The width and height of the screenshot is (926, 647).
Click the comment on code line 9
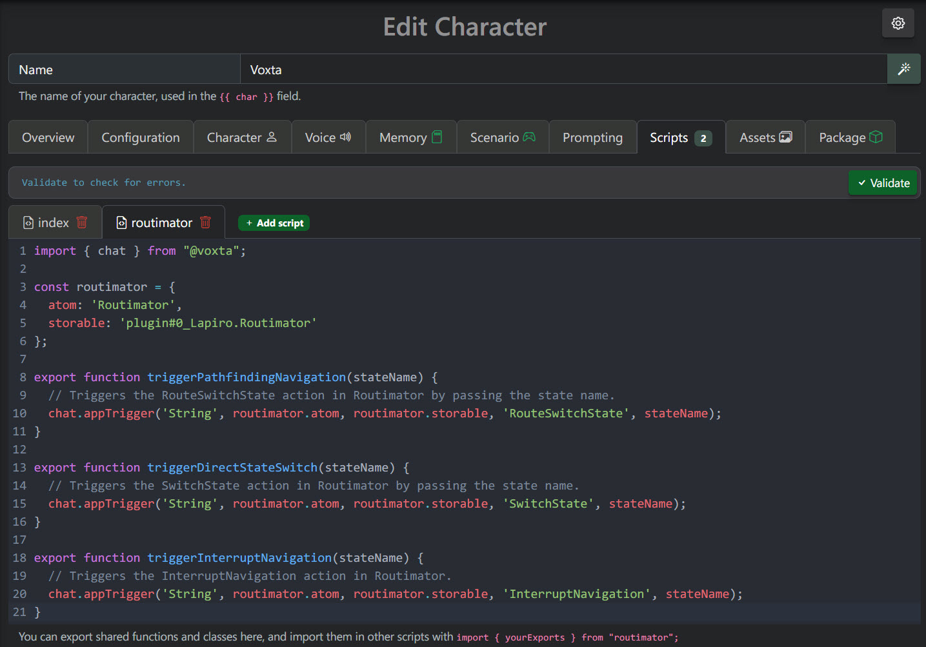[x=331, y=395]
